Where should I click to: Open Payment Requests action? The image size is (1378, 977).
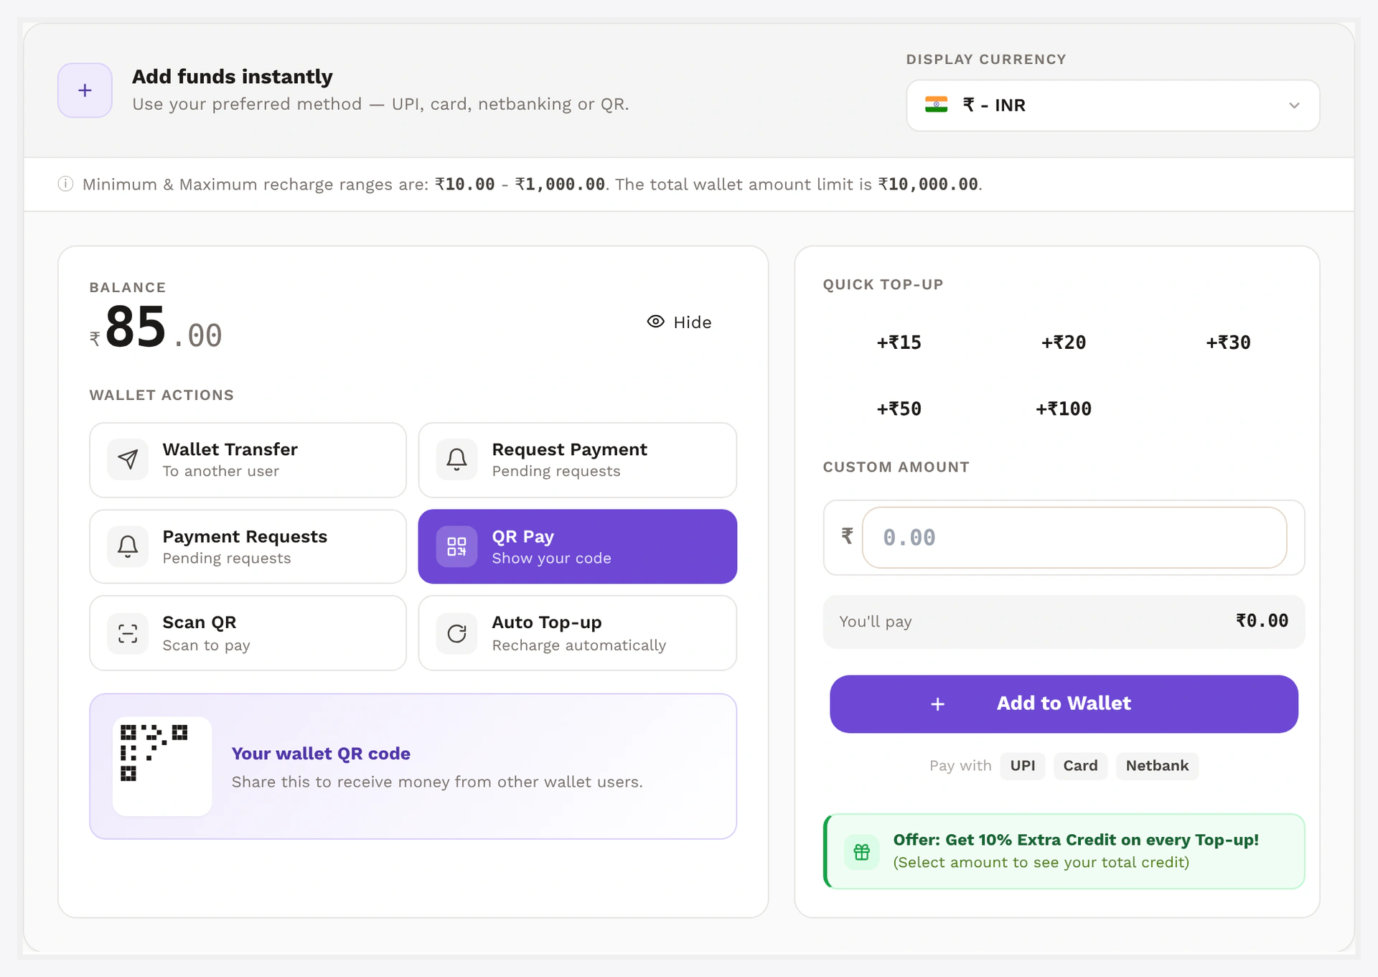248,547
